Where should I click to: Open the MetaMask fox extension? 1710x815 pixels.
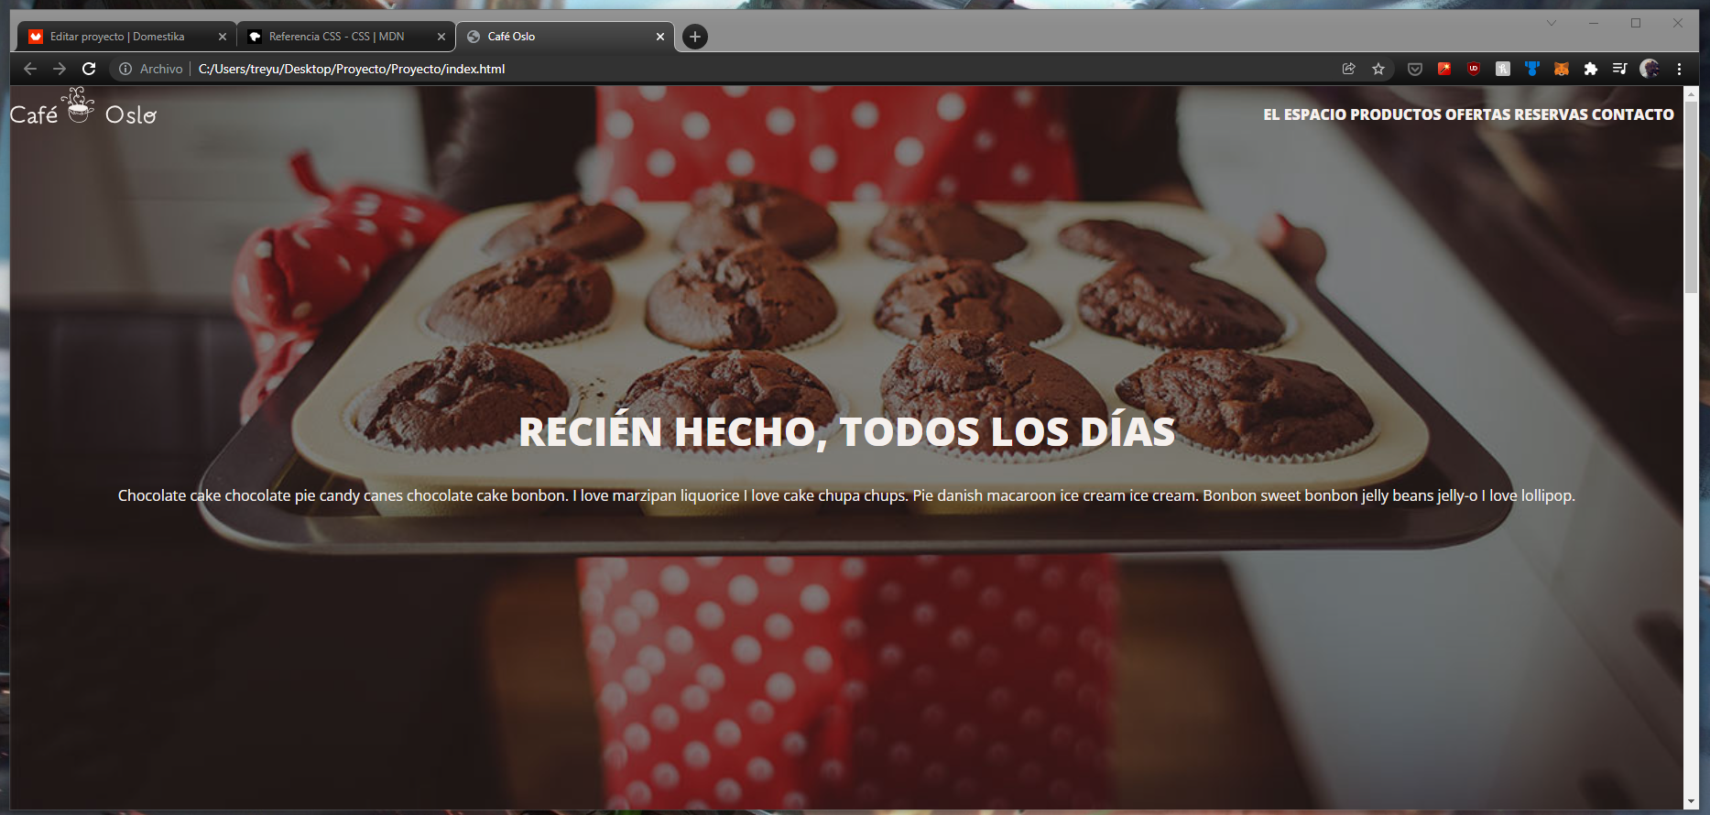click(1562, 69)
